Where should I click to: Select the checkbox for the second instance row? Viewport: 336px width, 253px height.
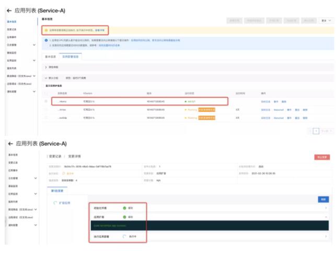click(x=46, y=110)
